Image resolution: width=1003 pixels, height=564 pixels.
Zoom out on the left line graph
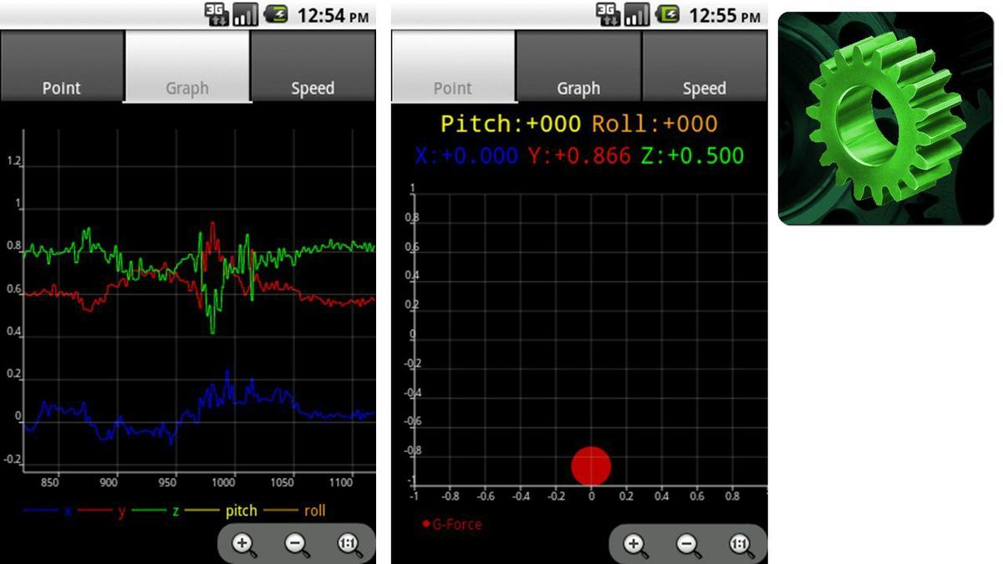click(x=296, y=545)
